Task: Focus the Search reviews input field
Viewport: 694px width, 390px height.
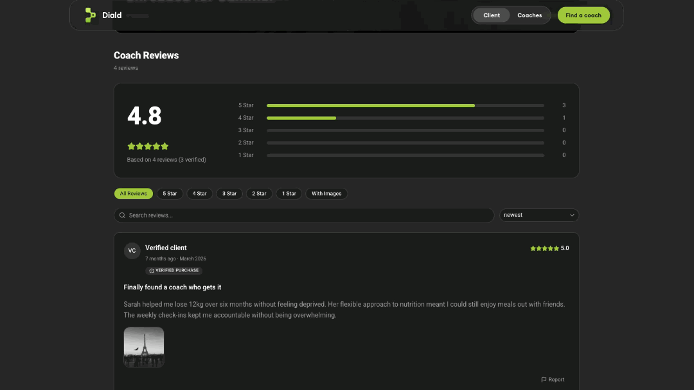Action: [303, 215]
